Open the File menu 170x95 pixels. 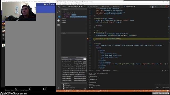click(58, 4)
